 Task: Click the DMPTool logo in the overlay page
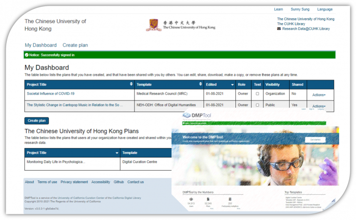pyautogui.click(x=197, y=116)
